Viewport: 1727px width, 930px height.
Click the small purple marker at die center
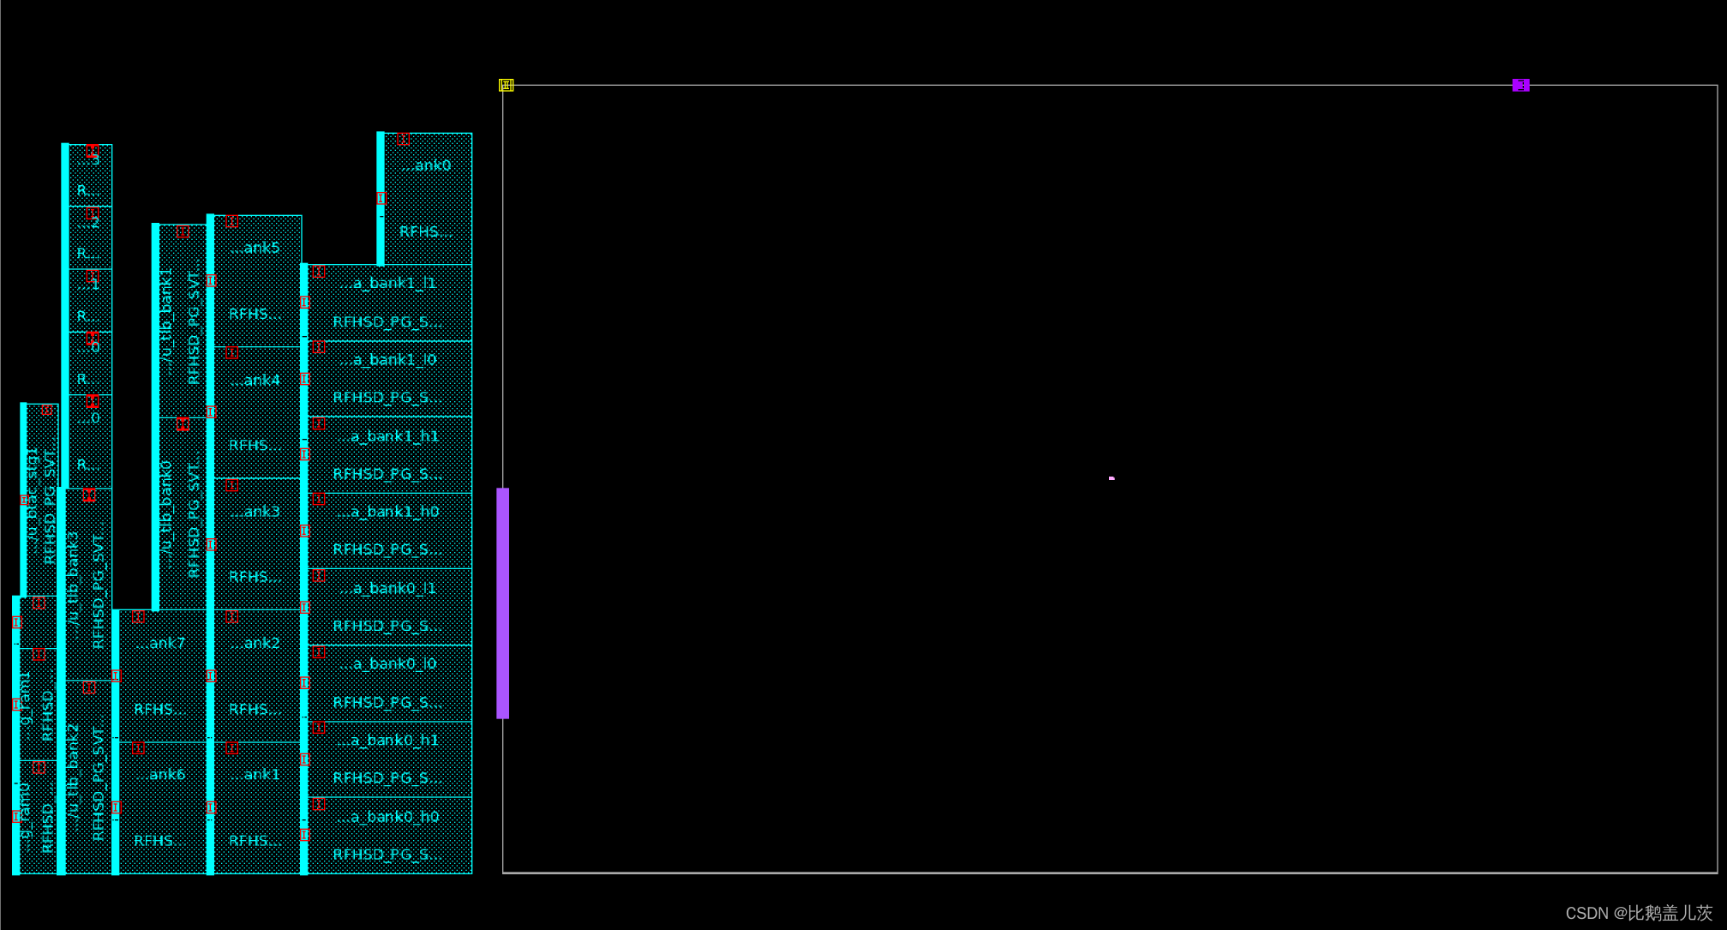(1111, 477)
